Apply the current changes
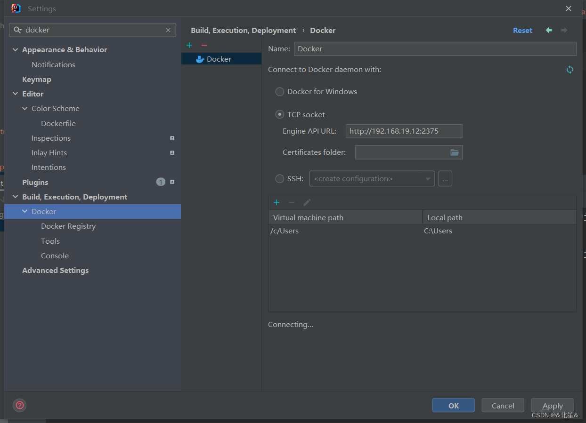 [x=552, y=405]
